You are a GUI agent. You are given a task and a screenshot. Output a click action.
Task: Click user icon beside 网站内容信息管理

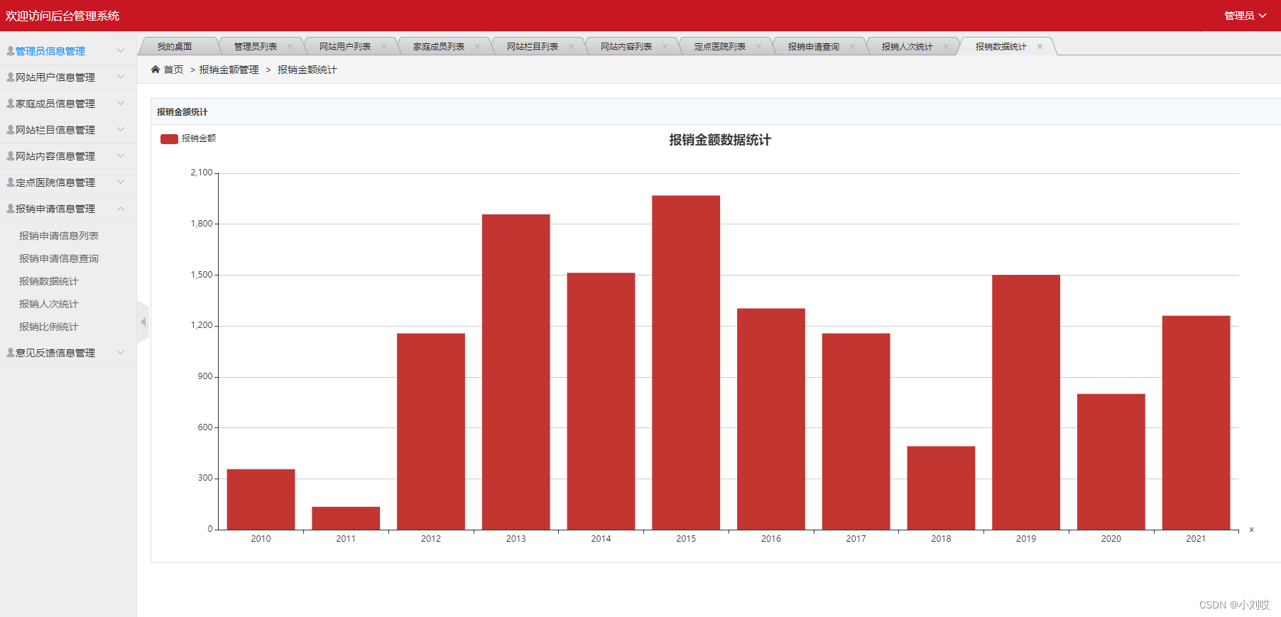(11, 155)
